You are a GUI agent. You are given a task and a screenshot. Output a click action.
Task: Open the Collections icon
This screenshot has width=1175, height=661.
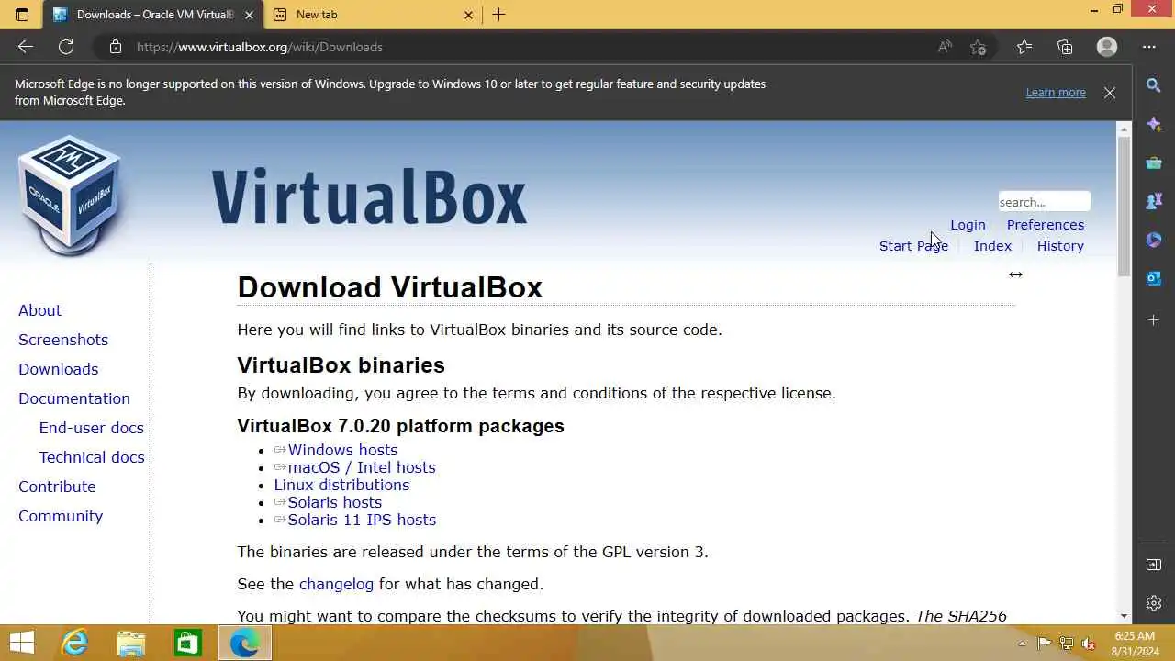[x=1065, y=47]
